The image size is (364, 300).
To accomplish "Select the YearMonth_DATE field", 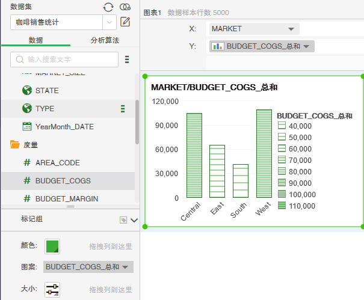I will coord(64,127).
